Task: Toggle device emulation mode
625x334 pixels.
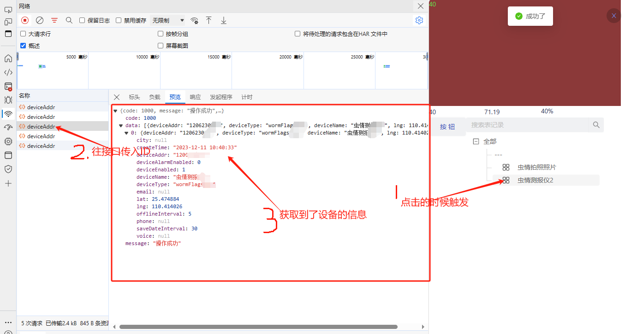Action: tap(8, 22)
